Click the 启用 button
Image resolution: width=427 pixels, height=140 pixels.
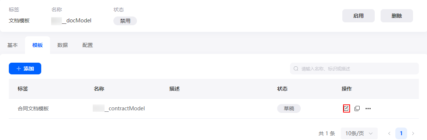click(x=359, y=16)
